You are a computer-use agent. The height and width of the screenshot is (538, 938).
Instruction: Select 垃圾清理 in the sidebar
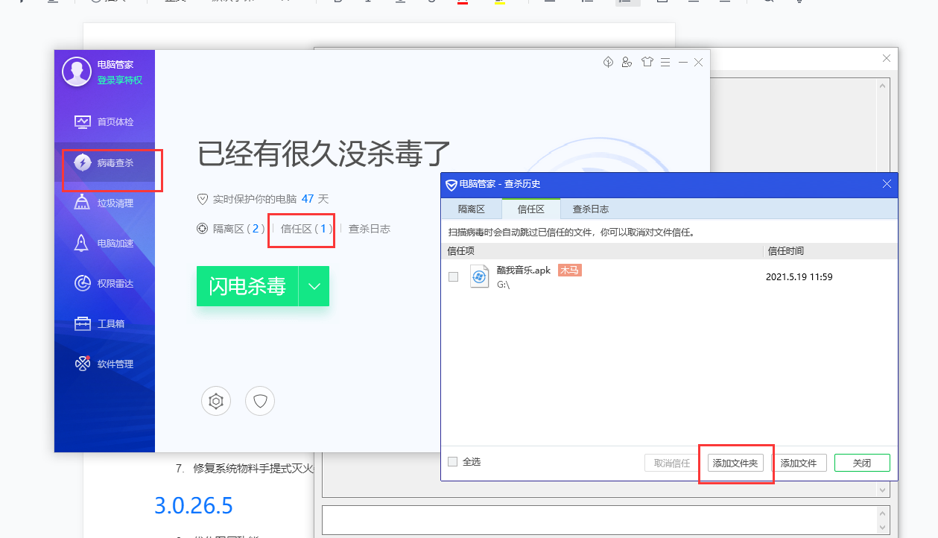[x=104, y=203]
